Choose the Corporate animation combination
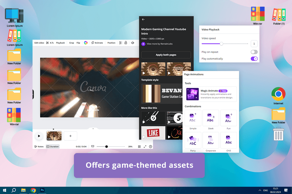Screen dimensions: 292x194 [x=211, y=140]
